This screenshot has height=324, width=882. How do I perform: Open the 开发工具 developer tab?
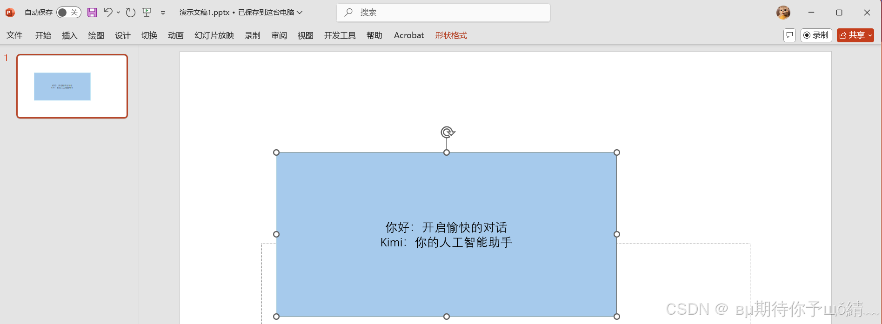[x=340, y=35]
